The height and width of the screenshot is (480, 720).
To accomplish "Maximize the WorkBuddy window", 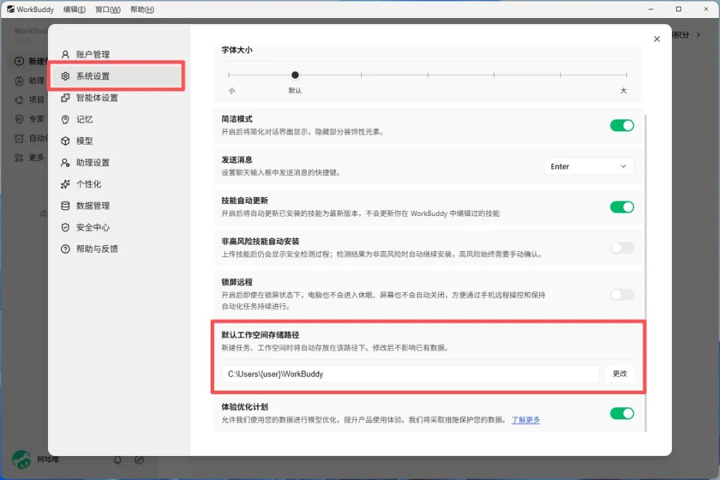I will pyautogui.click(x=678, y=9).
